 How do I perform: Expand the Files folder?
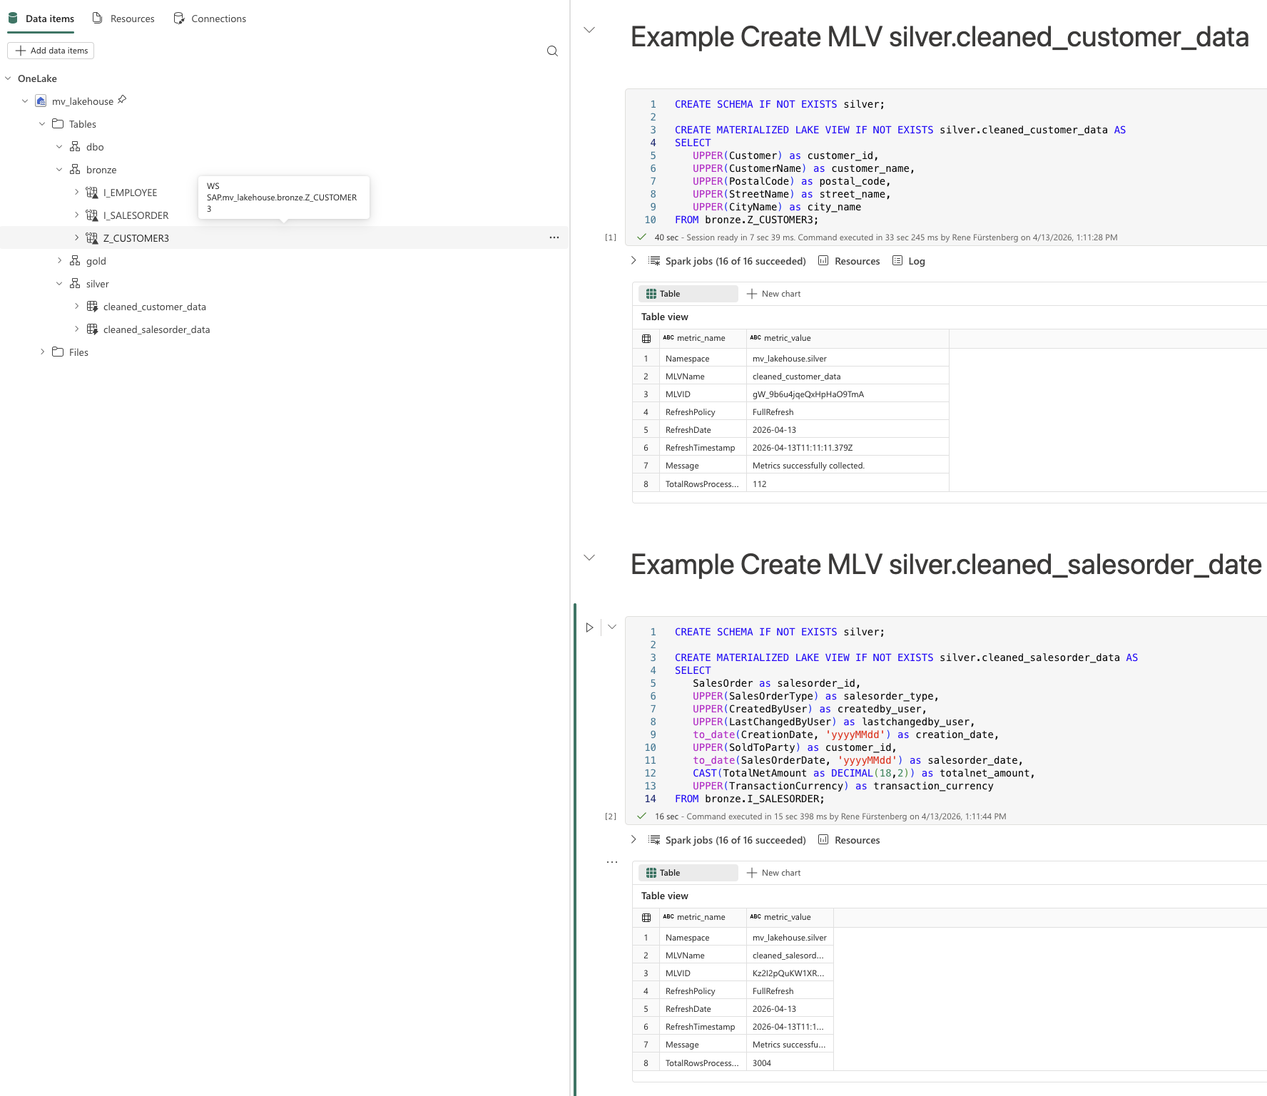point(42,352)
